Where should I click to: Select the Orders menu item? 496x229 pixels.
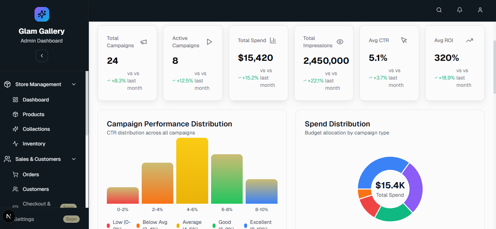click(x=31, y=174)
